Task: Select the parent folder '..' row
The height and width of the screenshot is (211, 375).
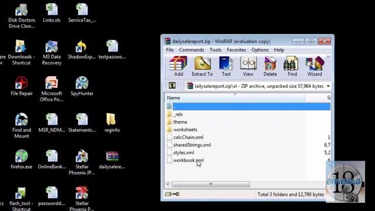Action: pos(248,107)
